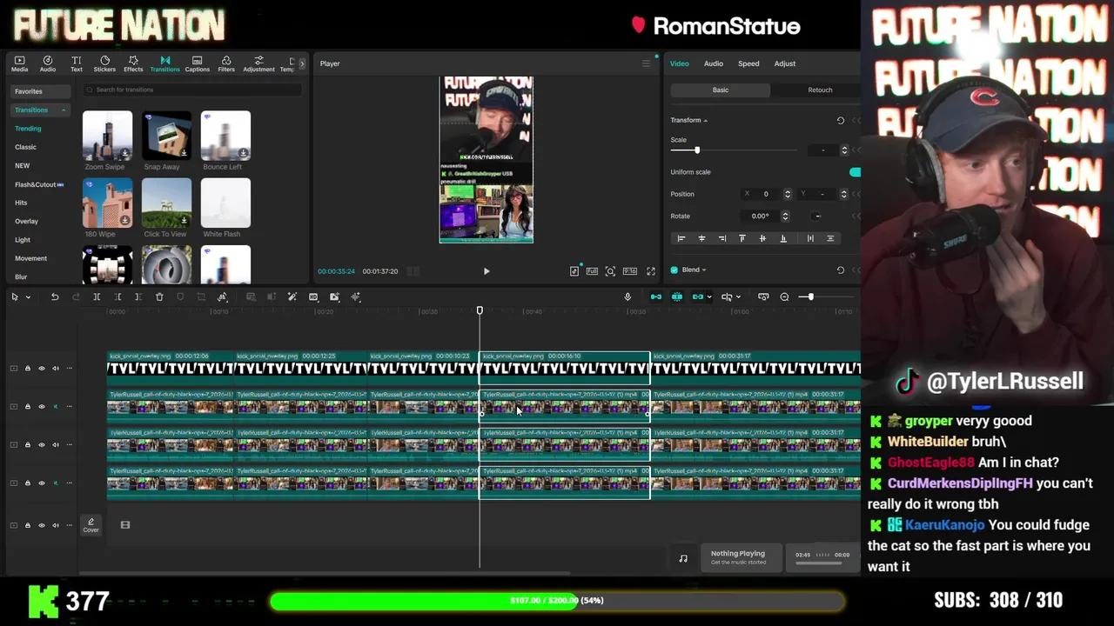Open the Adjust properties tab

pos(785,63)
